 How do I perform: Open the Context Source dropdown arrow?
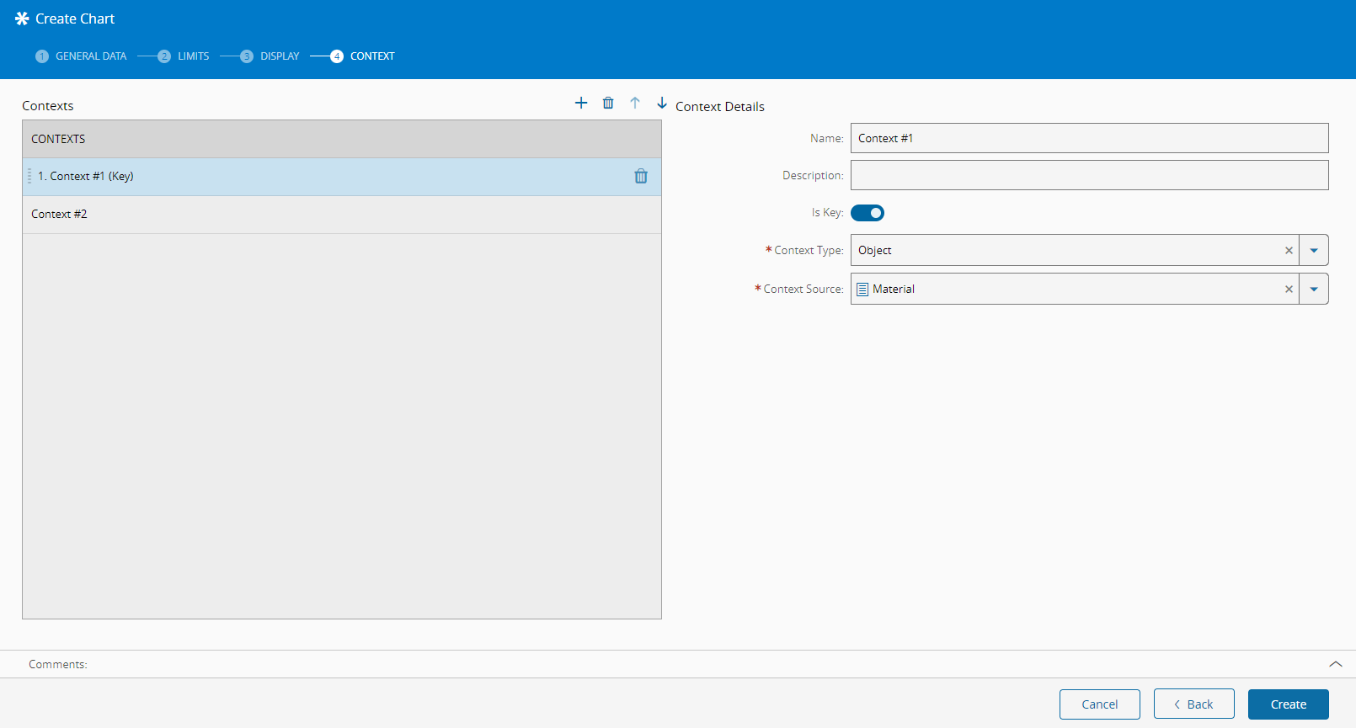tap(1314, 290)
